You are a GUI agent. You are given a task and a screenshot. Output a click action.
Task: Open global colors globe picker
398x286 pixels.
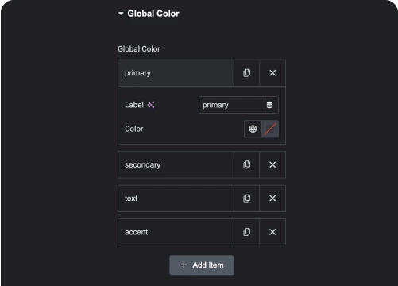pyautogui.click(x=253, y=129)
